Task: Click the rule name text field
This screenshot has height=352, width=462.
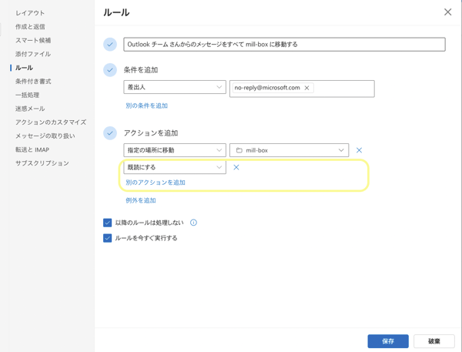Action: (284, 44)
